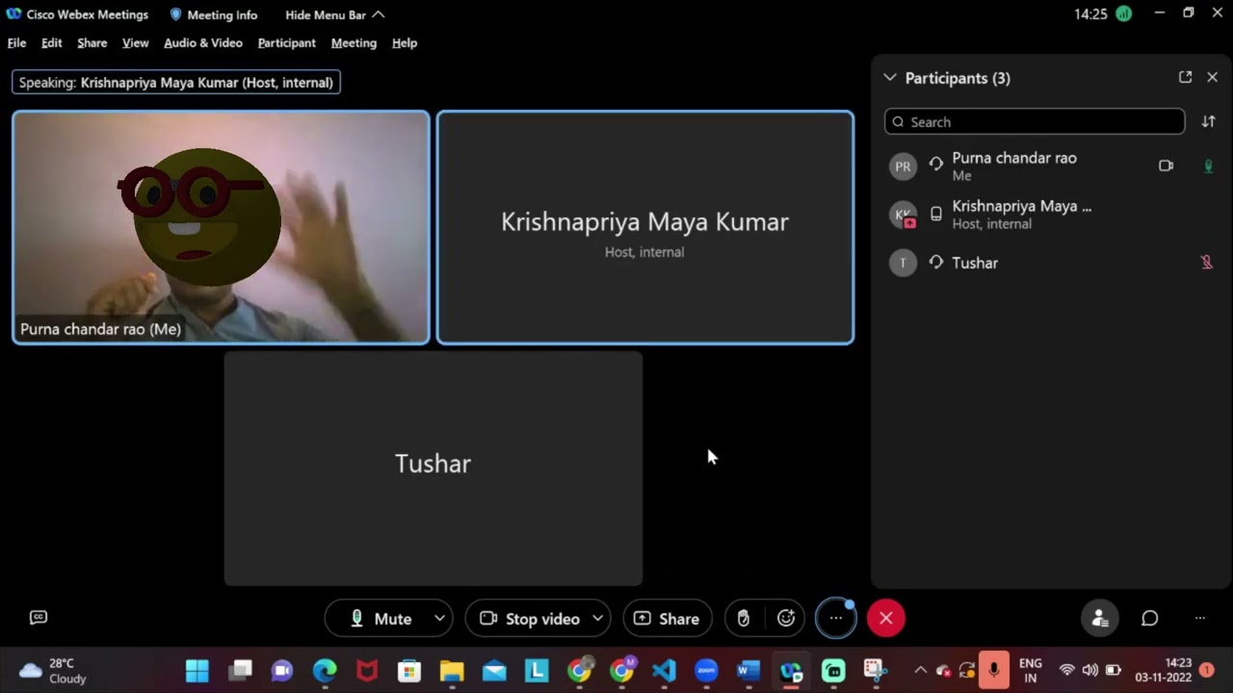
Task: Click Purna chandar rao video thumbnail
Action: tap(221, 227)
